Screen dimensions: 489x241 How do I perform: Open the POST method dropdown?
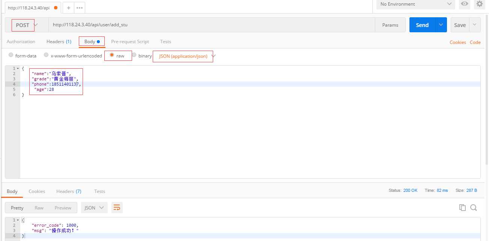pyautogui.click(x=27, y=25)
